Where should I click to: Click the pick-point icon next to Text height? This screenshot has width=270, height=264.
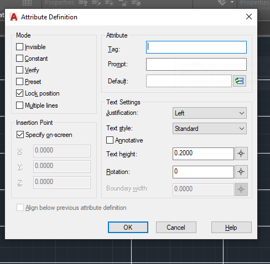[x=241, y=154]
